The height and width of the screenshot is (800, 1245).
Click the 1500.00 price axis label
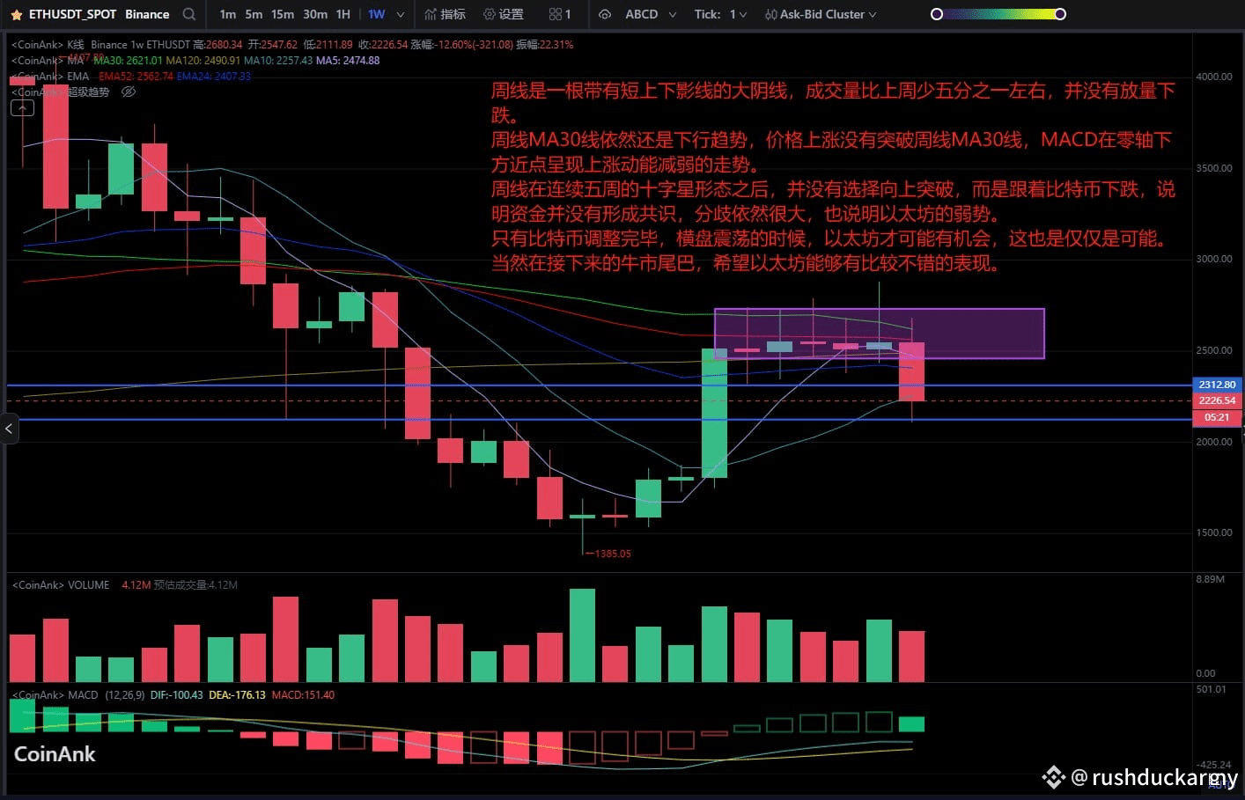click(x=1214, y=532)
